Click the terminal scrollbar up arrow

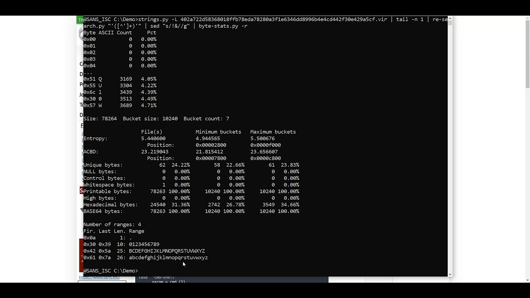(450, 19)
